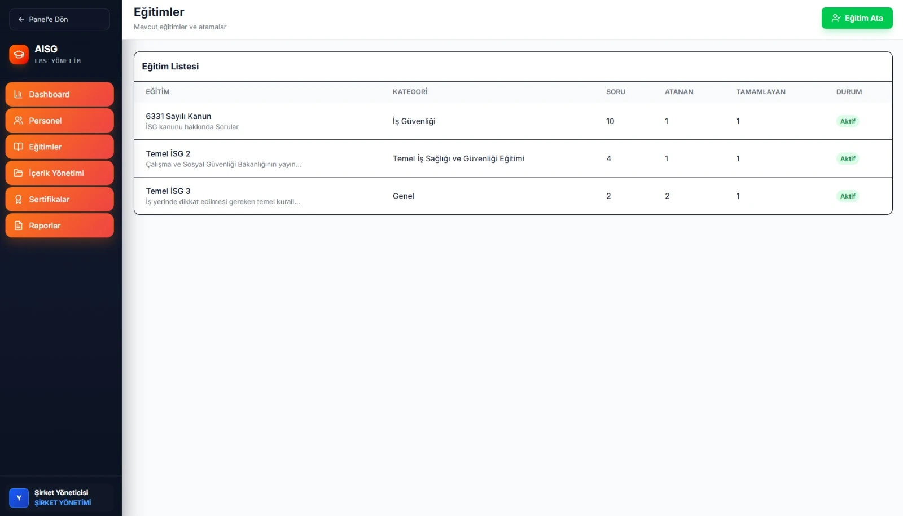The width and height of the screenshot is (903, 516).
Task: Click the blue Y user avatar
Action: pyautogui.click(x=19, y=498)
